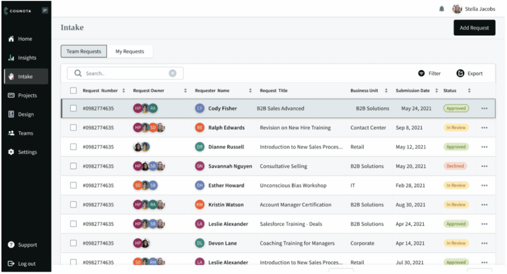Go to Projects in the sidebar
The height and width of the screenshot is (274, 507).
(x=27, y=95)
